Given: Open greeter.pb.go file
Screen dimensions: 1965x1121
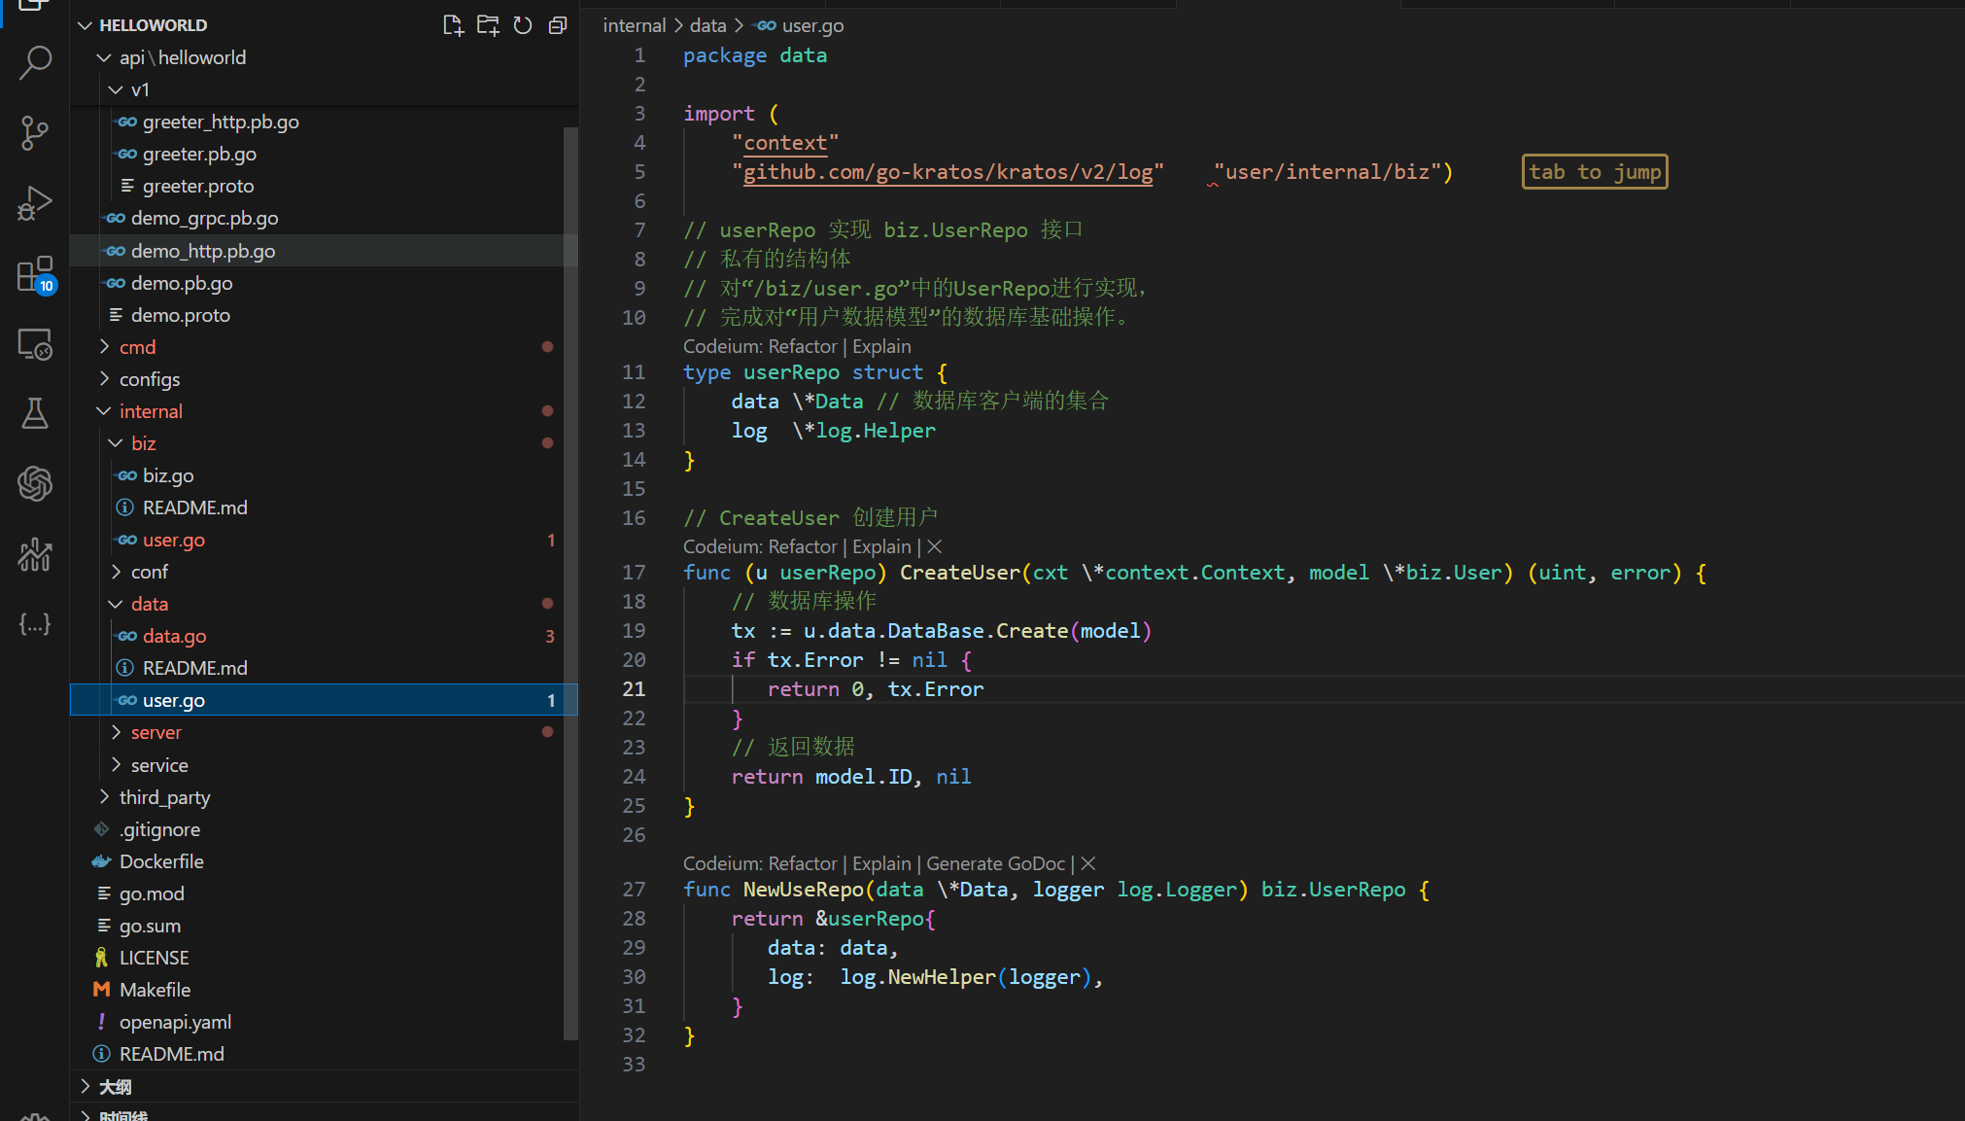Looking at the screenshot, I should click(324, 154).
